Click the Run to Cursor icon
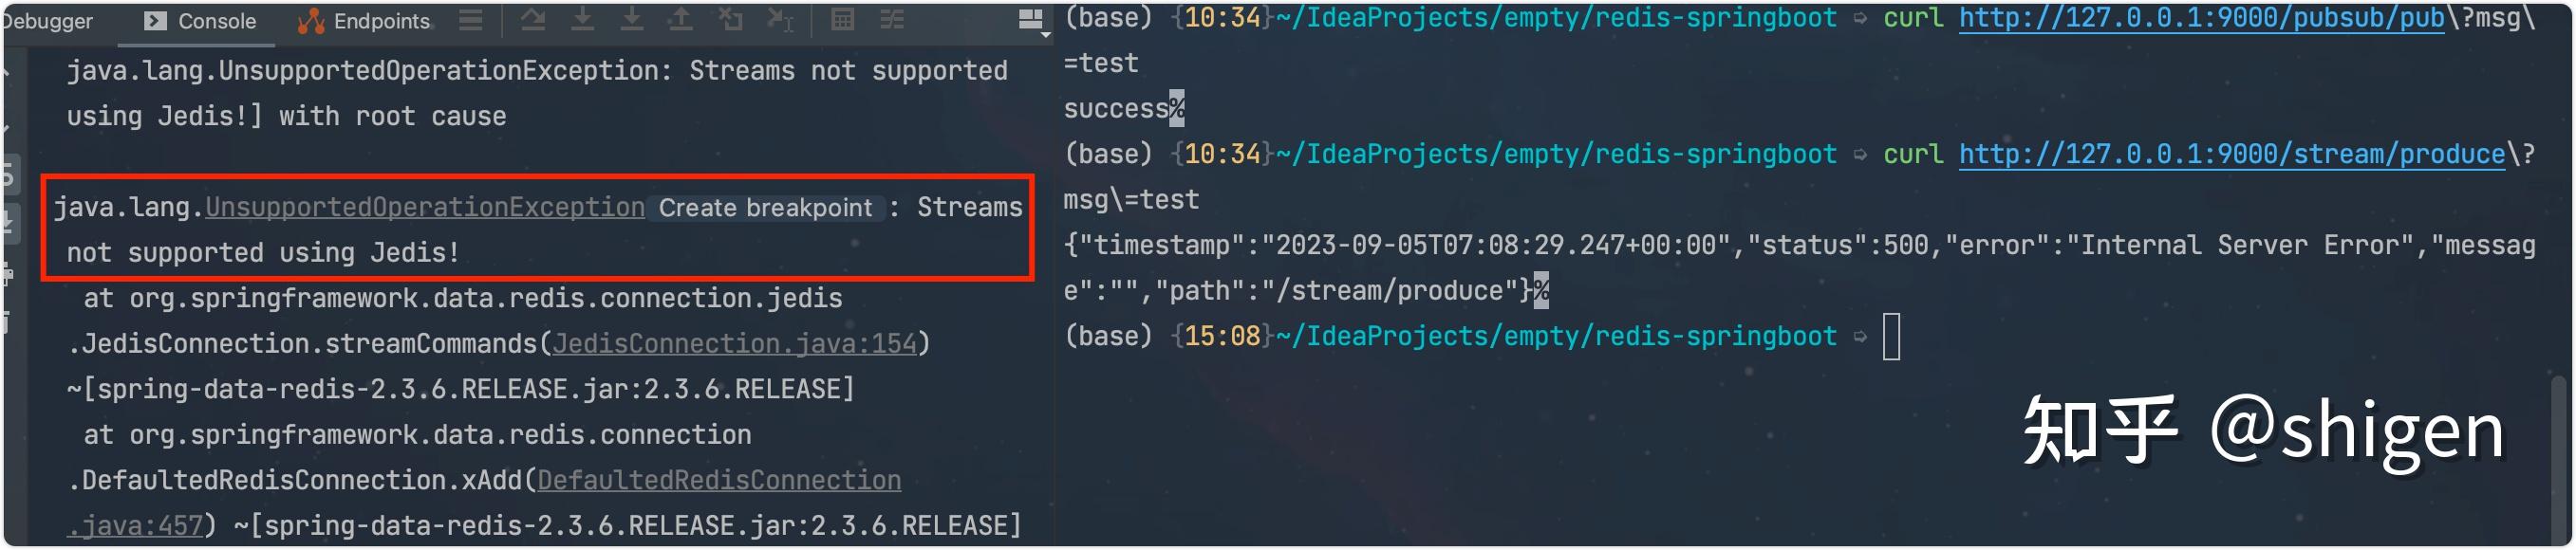The image size is (2576, 550). 780,19
